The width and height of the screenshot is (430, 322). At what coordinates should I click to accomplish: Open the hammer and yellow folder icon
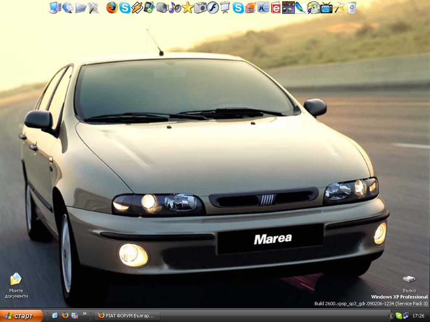[x=339, y=8]
